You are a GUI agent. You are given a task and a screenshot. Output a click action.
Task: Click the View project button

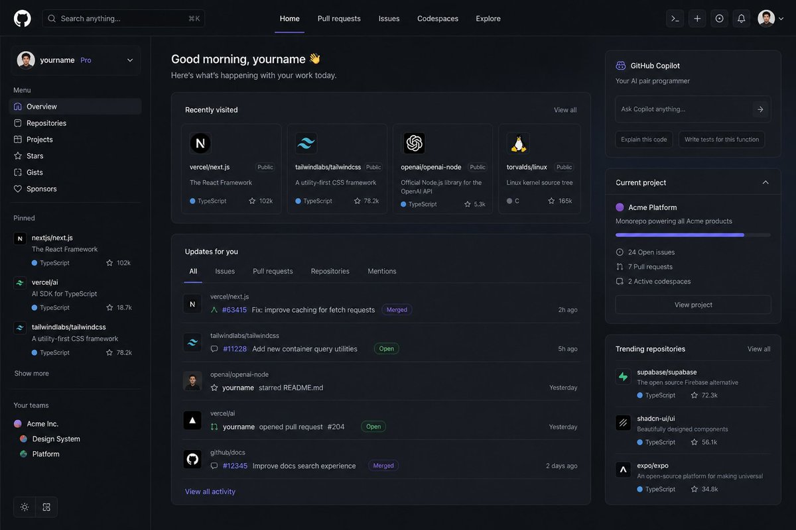coord(693,305)
